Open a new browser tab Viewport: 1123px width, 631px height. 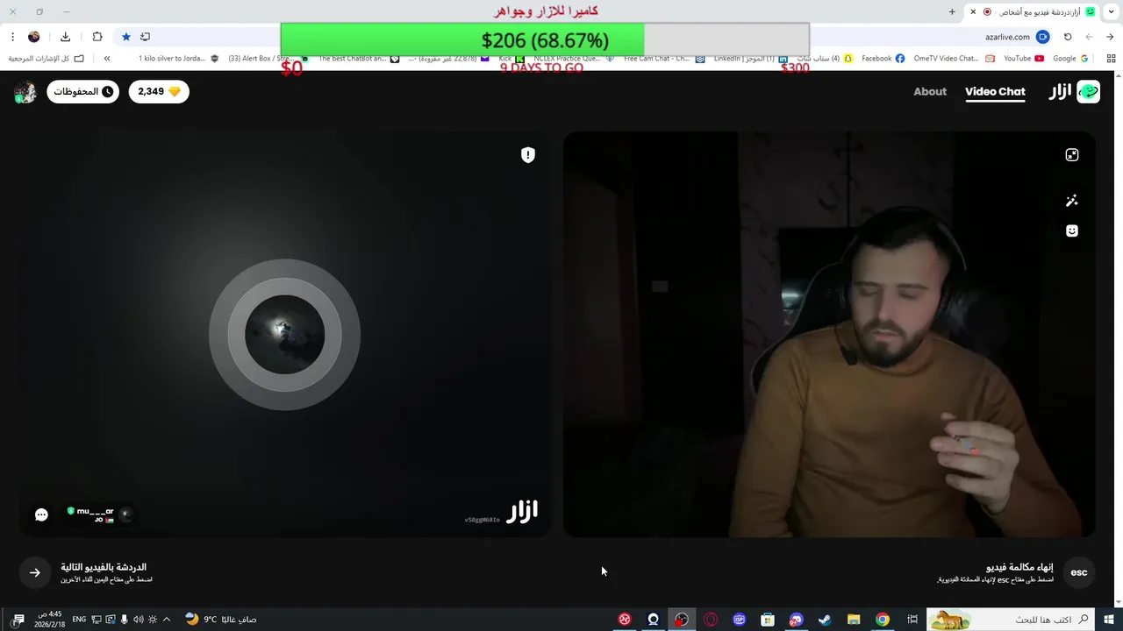click(x=952, y=11)
